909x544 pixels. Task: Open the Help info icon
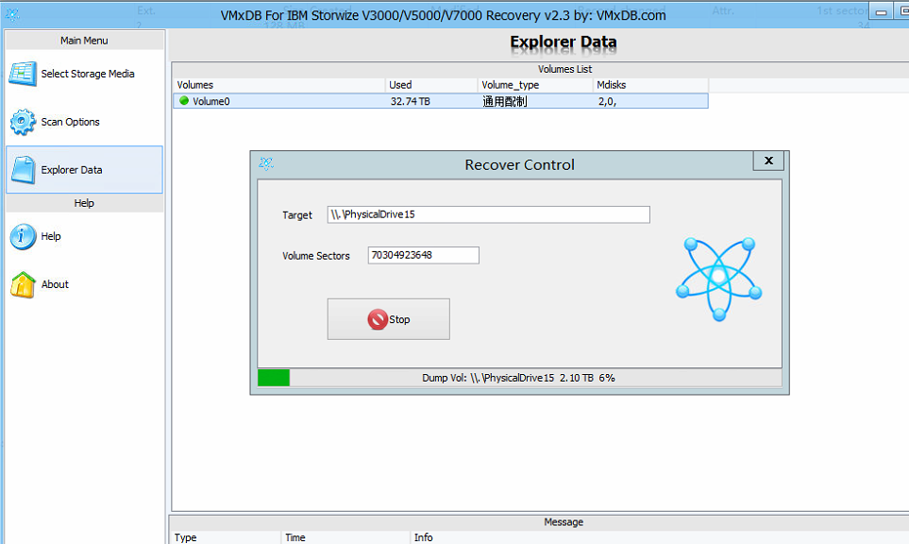point(23,237)
